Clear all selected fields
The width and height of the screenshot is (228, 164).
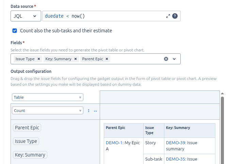tap(166, 59)
